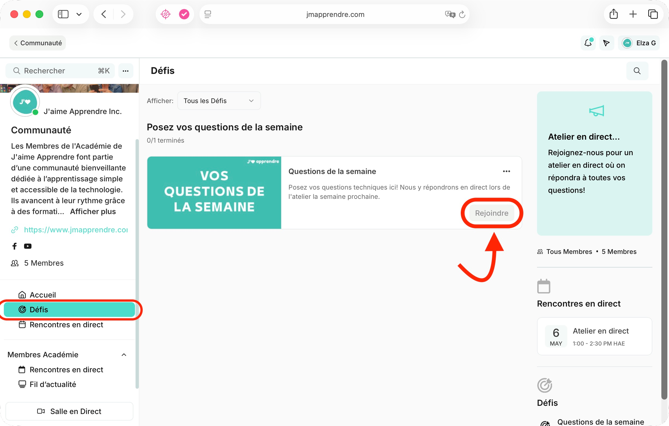669x426 pixels.
Task: Click the pink crosshair extension icon
Action: pos(166,14)
